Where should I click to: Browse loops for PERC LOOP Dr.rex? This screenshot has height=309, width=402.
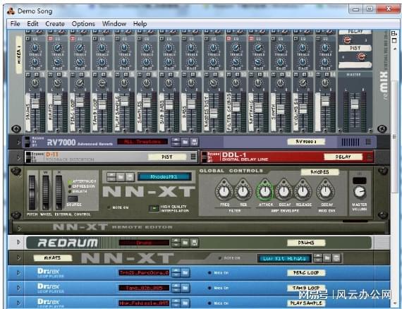[185, 272]
